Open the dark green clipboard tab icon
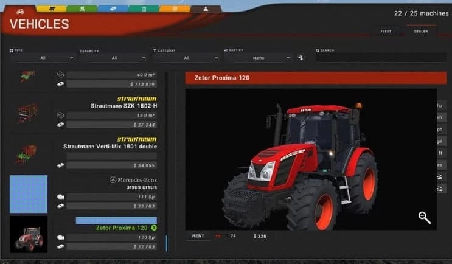 pos(144,9)
